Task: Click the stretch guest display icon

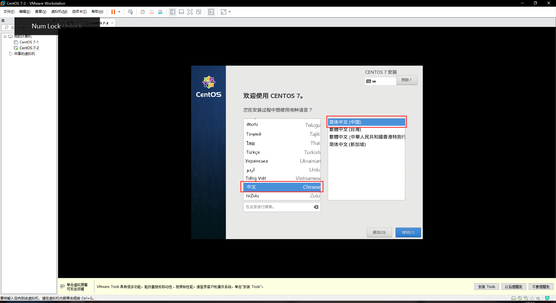Action: point(224,12)
